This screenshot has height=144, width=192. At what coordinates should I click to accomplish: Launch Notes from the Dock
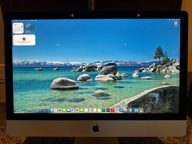99,110
